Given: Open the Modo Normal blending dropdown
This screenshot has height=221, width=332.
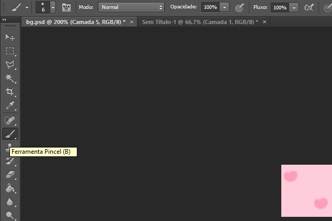Looking at the screenshot, I should [131, 7].
